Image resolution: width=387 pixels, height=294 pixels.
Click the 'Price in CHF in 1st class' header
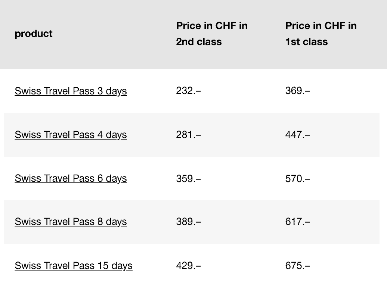(x=321, y=34)
